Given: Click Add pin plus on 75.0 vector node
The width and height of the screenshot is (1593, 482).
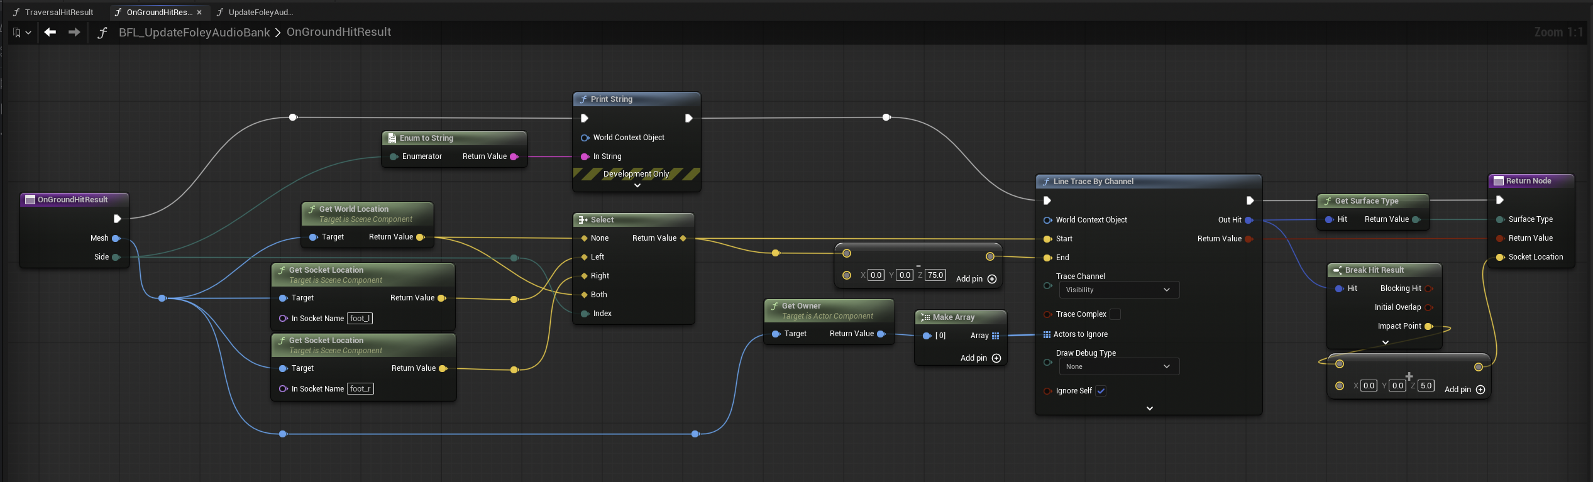Looking at the screenshot, I should (x=992, y=279).
